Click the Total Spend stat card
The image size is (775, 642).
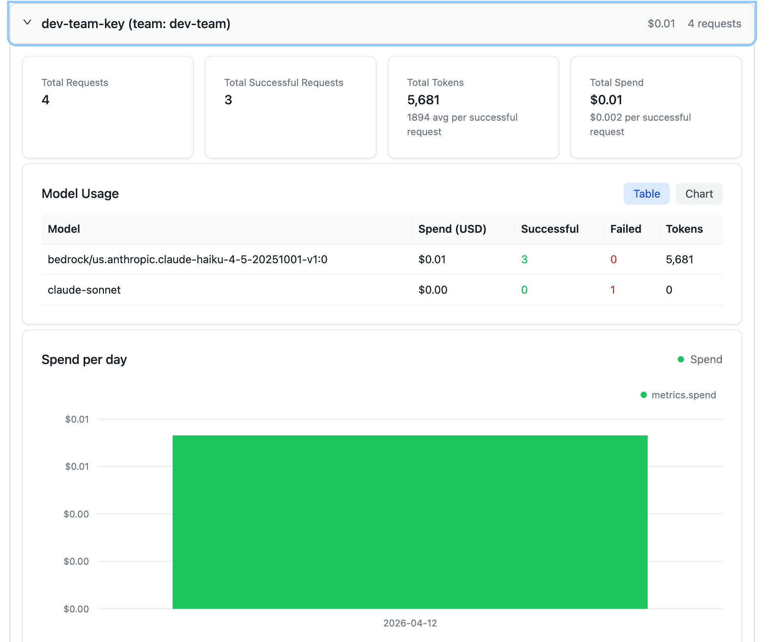click(x=656, y=107)
